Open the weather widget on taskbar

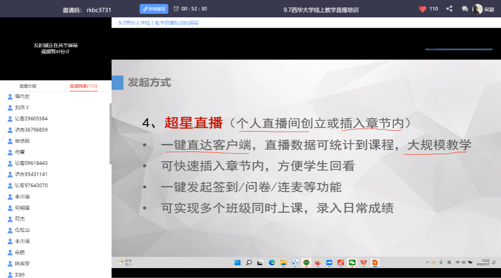pyautogui.click(x=124, y=262)
